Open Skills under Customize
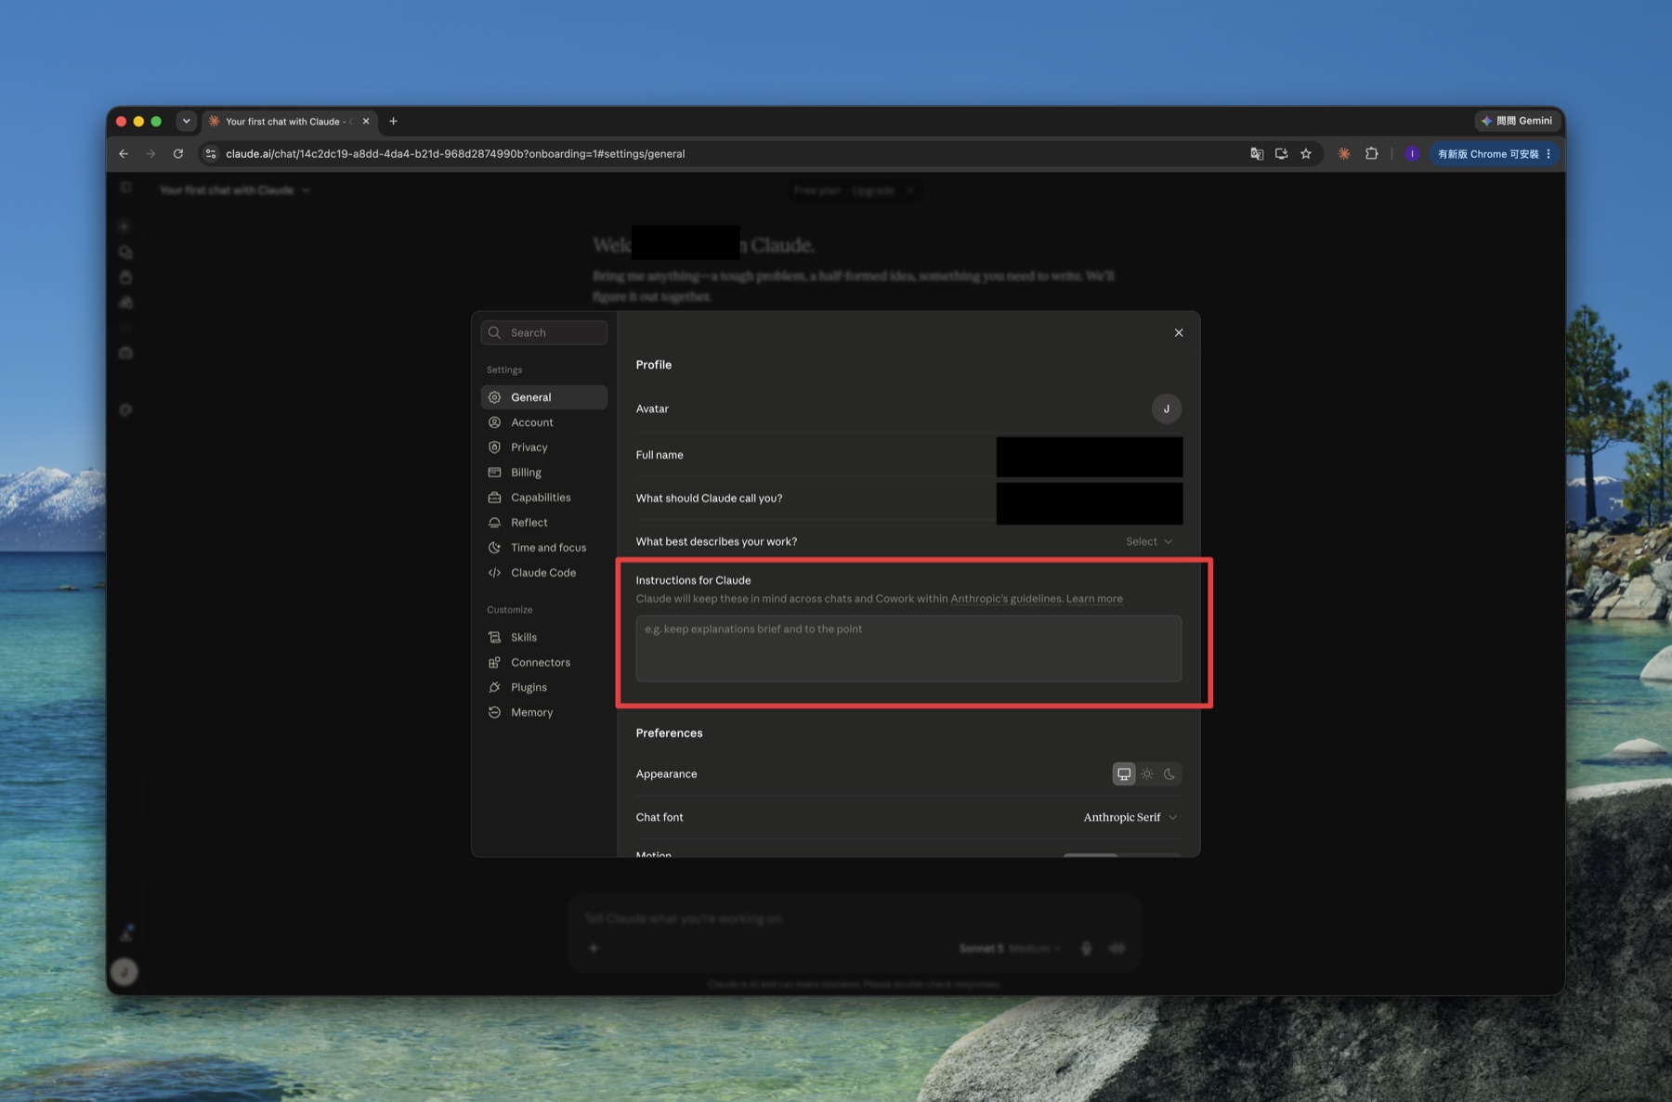Viewport: 1672px width, 1102px height. pos(543,637)
